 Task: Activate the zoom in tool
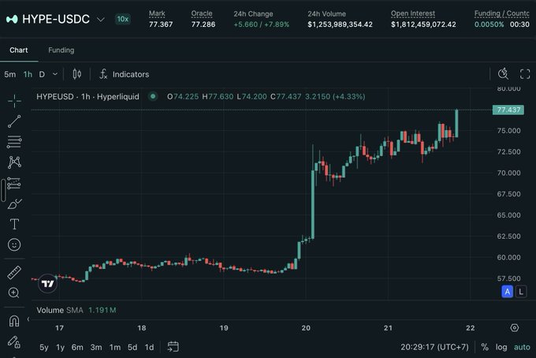[14, 293]
